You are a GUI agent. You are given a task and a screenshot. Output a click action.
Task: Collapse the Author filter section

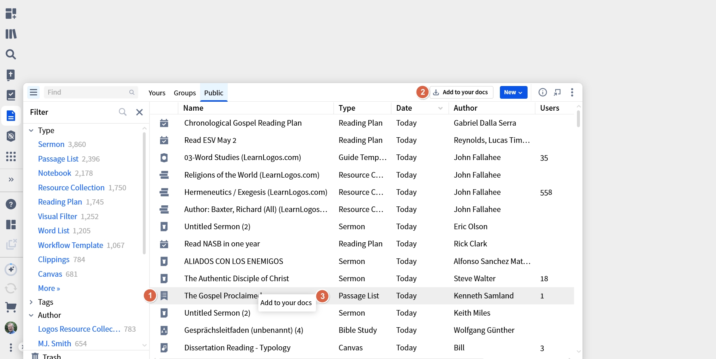(x=31, y=315)
